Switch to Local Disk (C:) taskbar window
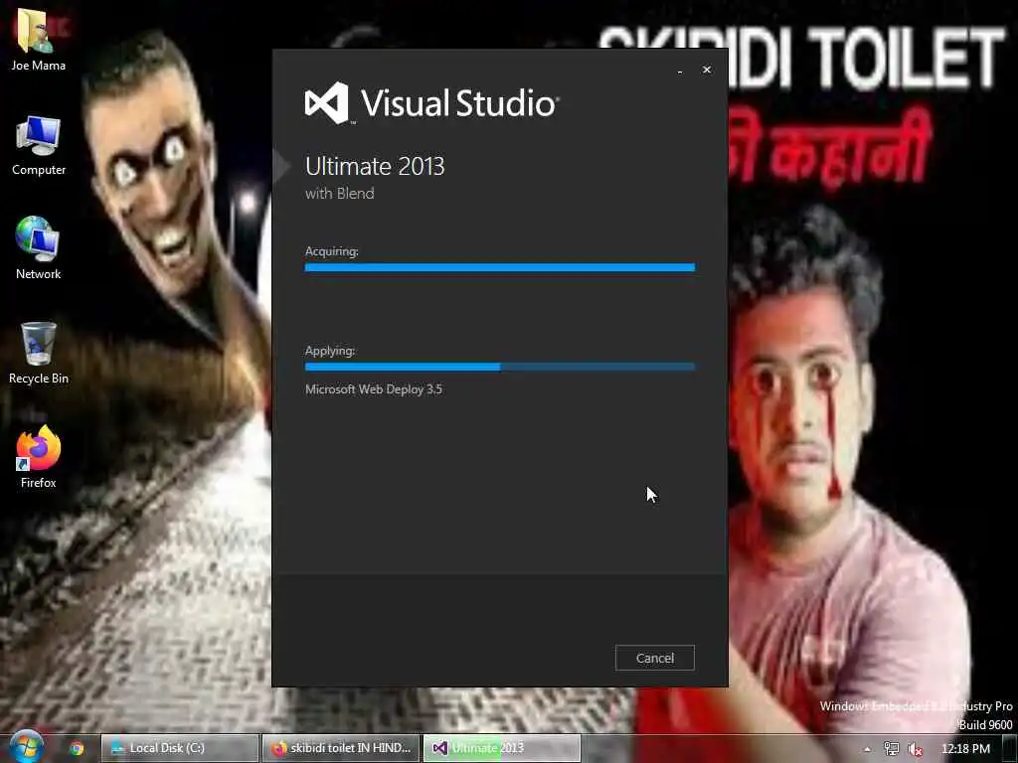This screenshot has width=1018, height=763. click(x=180, y=748)
